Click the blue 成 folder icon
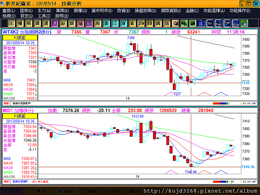 [x=201, y=23]
